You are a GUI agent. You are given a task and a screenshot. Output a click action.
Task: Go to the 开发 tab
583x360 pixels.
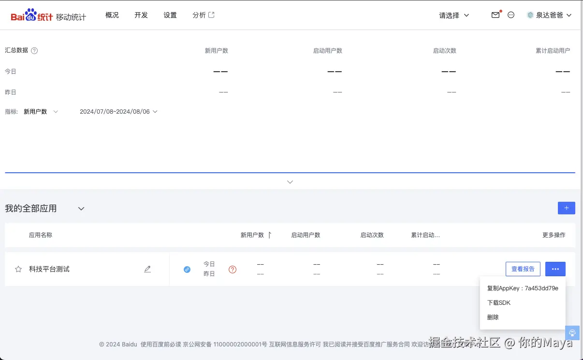pos(141,15)
